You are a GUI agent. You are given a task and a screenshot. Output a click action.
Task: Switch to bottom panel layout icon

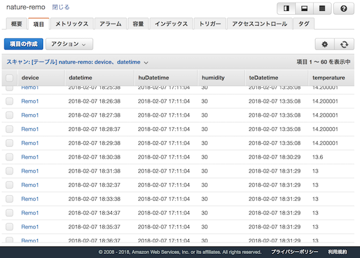[x=304, y=8]
